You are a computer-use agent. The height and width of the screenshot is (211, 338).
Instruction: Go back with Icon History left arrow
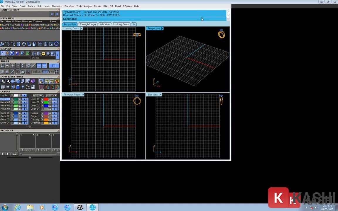tap(52, 14)
